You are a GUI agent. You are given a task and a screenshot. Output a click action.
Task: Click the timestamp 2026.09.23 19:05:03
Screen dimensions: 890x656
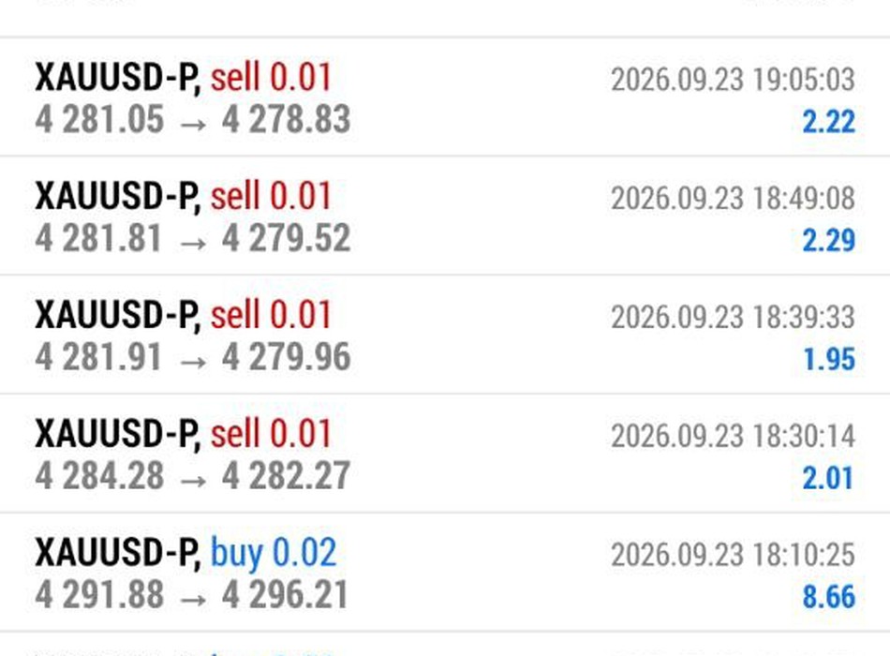(x=733, y=79)
